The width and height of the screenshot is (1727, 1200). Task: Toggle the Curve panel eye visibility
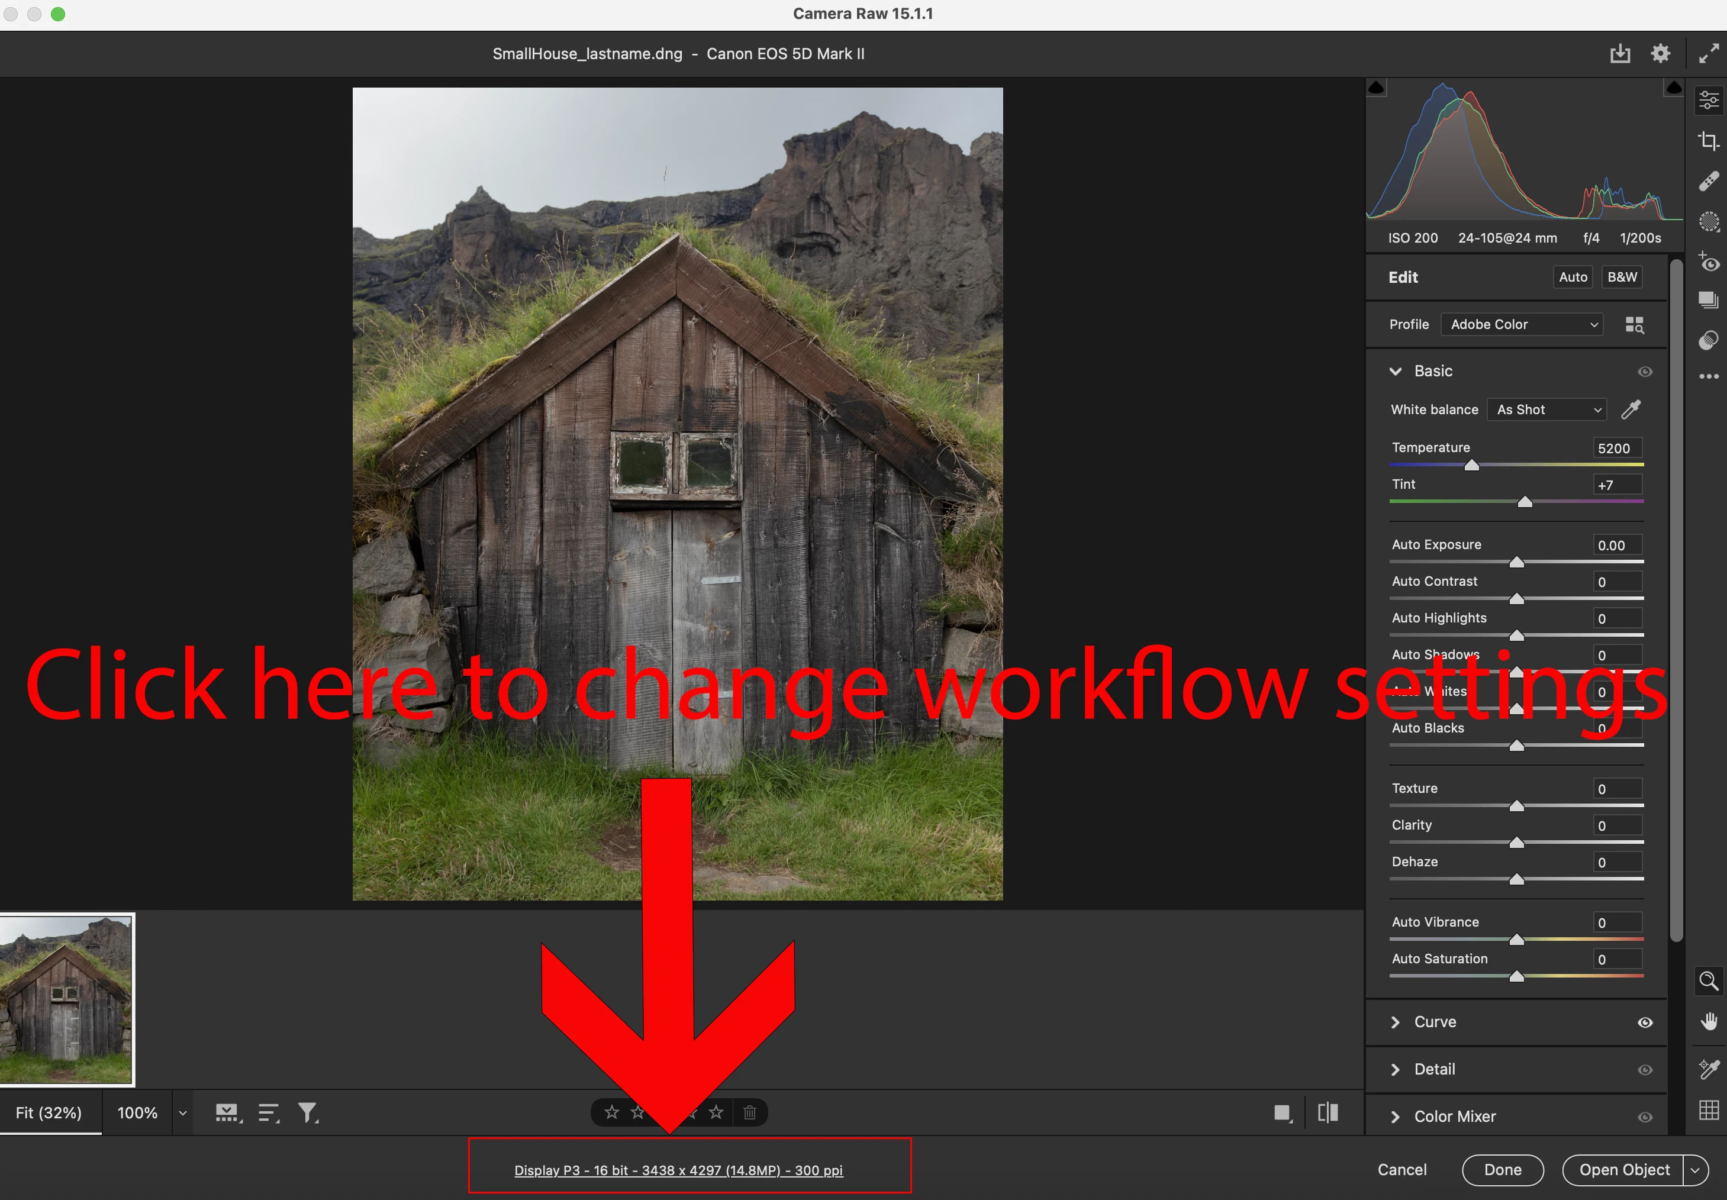(x=1644, y=1022)
